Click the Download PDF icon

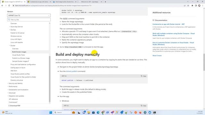pos(9,106)
